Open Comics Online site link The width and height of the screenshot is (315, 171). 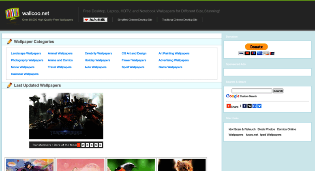tap(287, 129)
